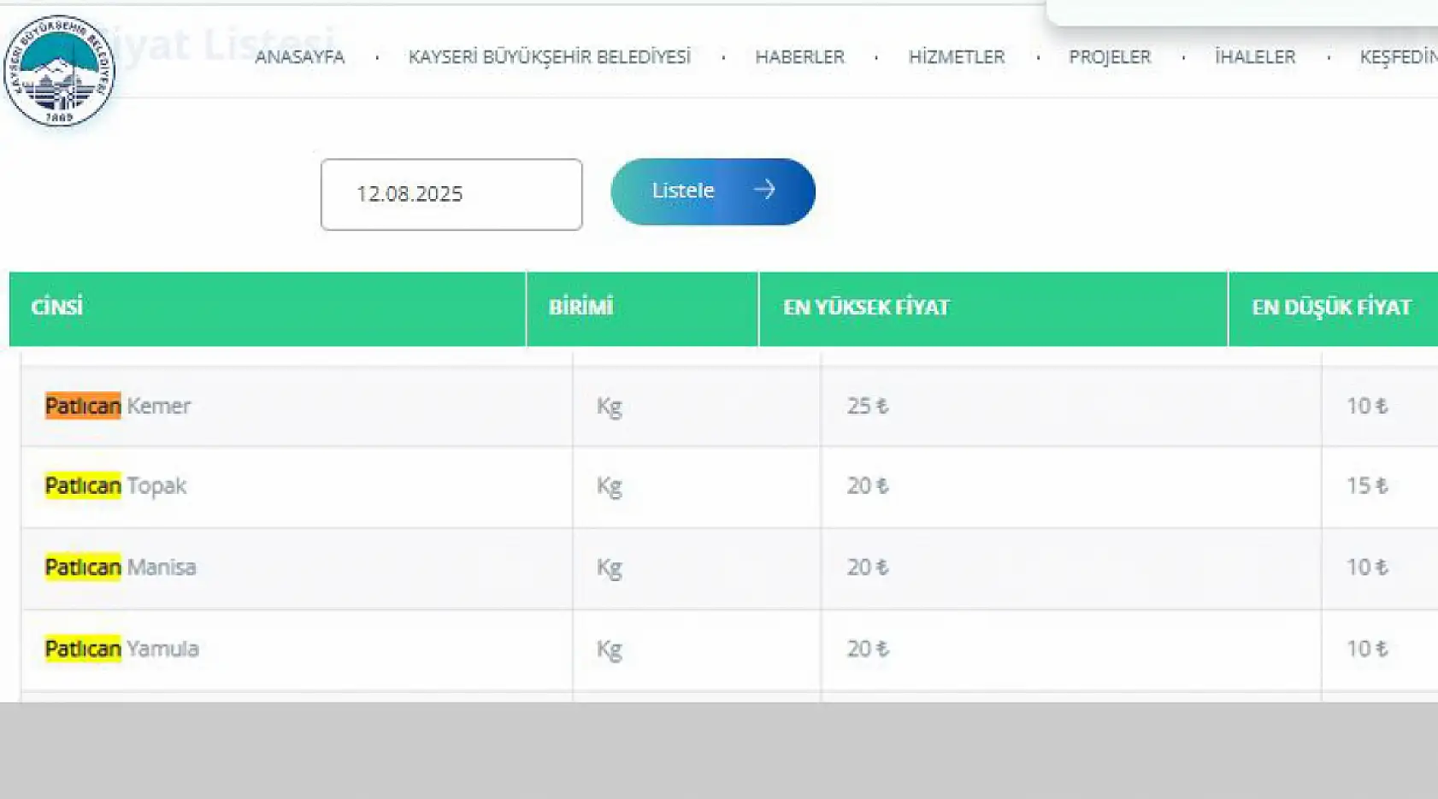Click the CİNSİ column header
This screenshot has height=799, width=1438.
pos(56,308)
